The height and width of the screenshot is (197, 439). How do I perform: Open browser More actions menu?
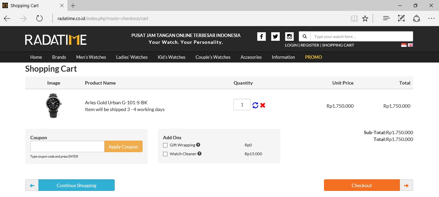[432, 18]
